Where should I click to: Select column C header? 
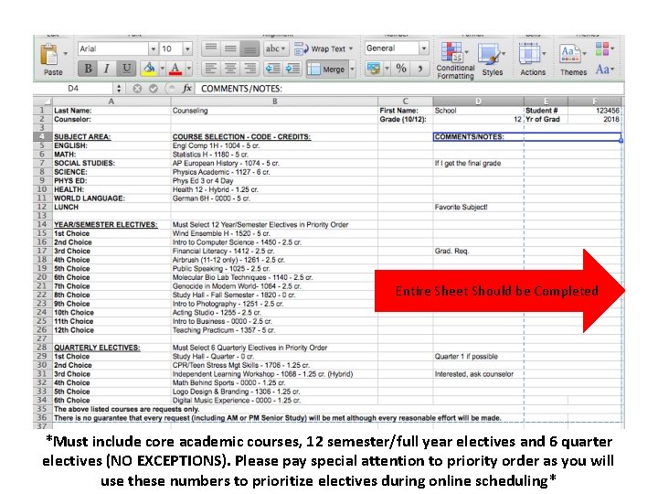tap(406, 102)
